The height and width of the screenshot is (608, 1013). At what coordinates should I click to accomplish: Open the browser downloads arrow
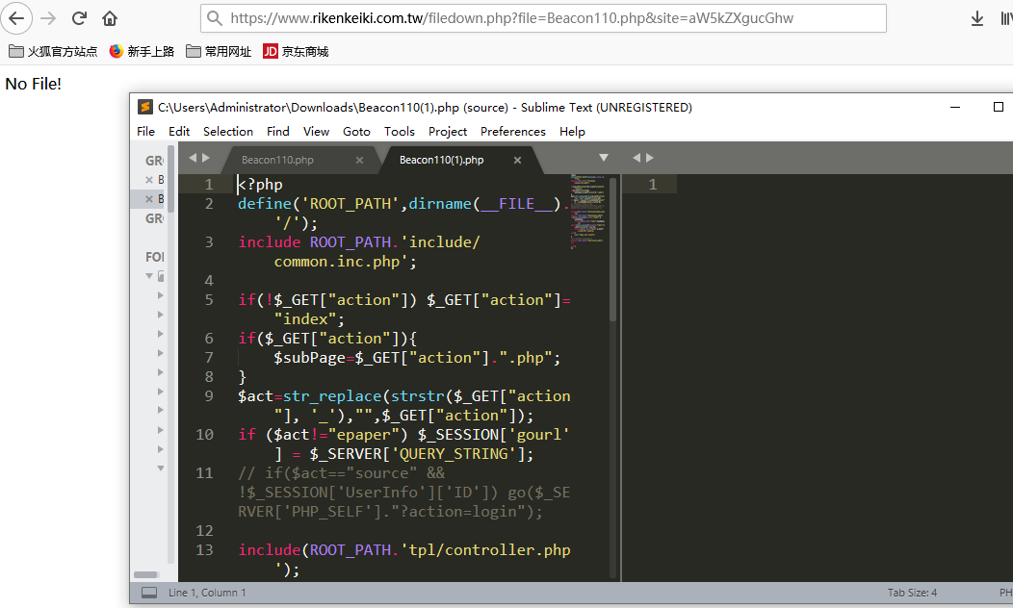point(976,18)
